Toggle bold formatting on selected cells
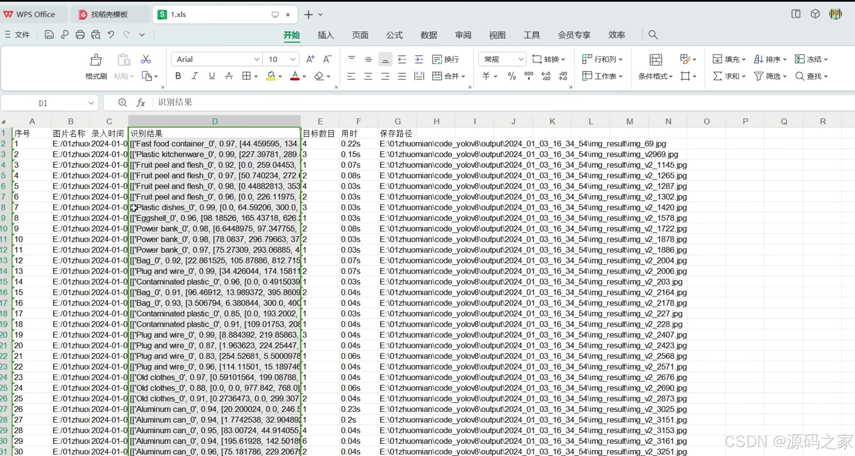 178,76
